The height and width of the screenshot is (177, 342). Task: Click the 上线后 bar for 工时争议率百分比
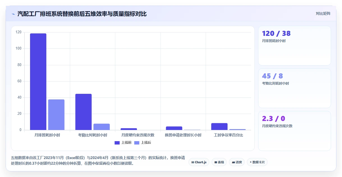pos(237,129)
